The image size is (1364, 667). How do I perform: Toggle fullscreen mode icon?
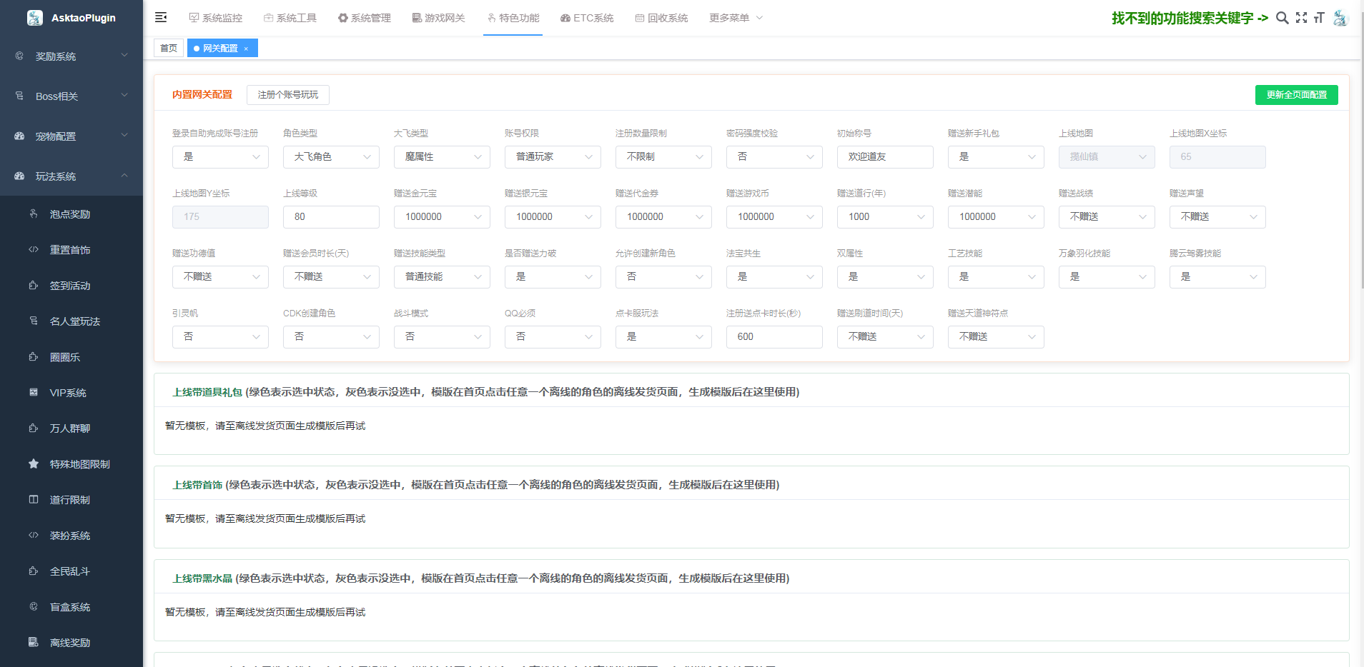point(1301,18)
